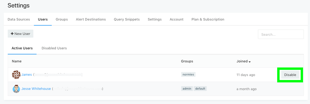Open the Plan & Subscription tab
This screenshot has height=104, width=310.
click(x=208, y=19)
